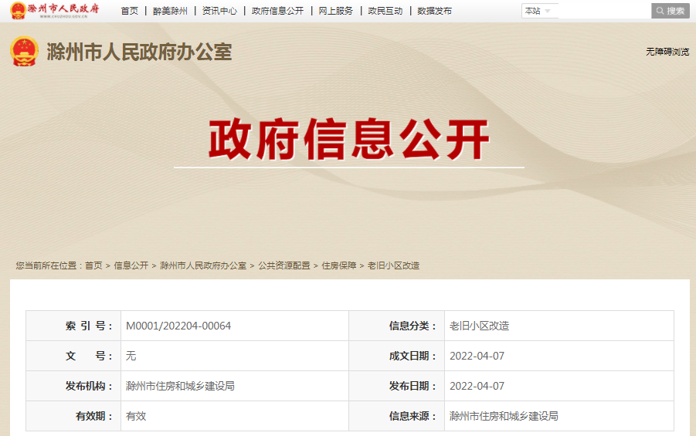This screenshot has height=436, width=696.
Task: Click the 发布日期 label cell
Action: (x=397, y=386)
